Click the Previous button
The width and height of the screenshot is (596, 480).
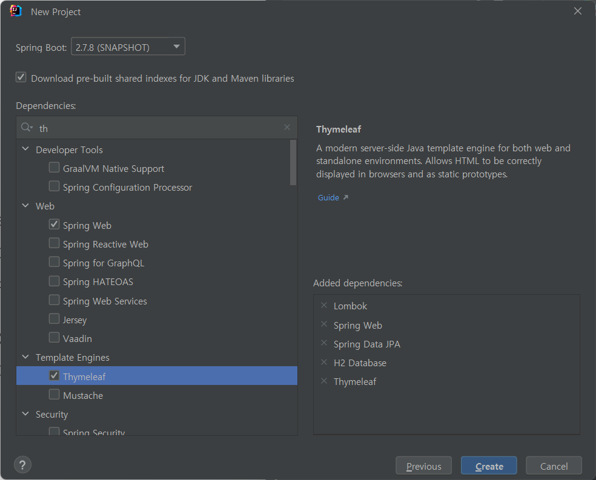point(423,465)
